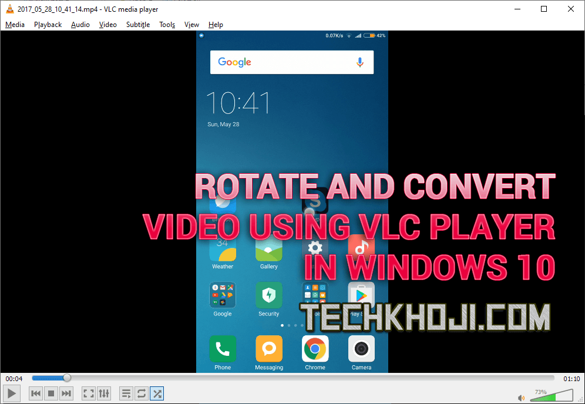Screen dimensions: 585x404
Task: Click the Gallery app icon in video
Action: (268, 248)
